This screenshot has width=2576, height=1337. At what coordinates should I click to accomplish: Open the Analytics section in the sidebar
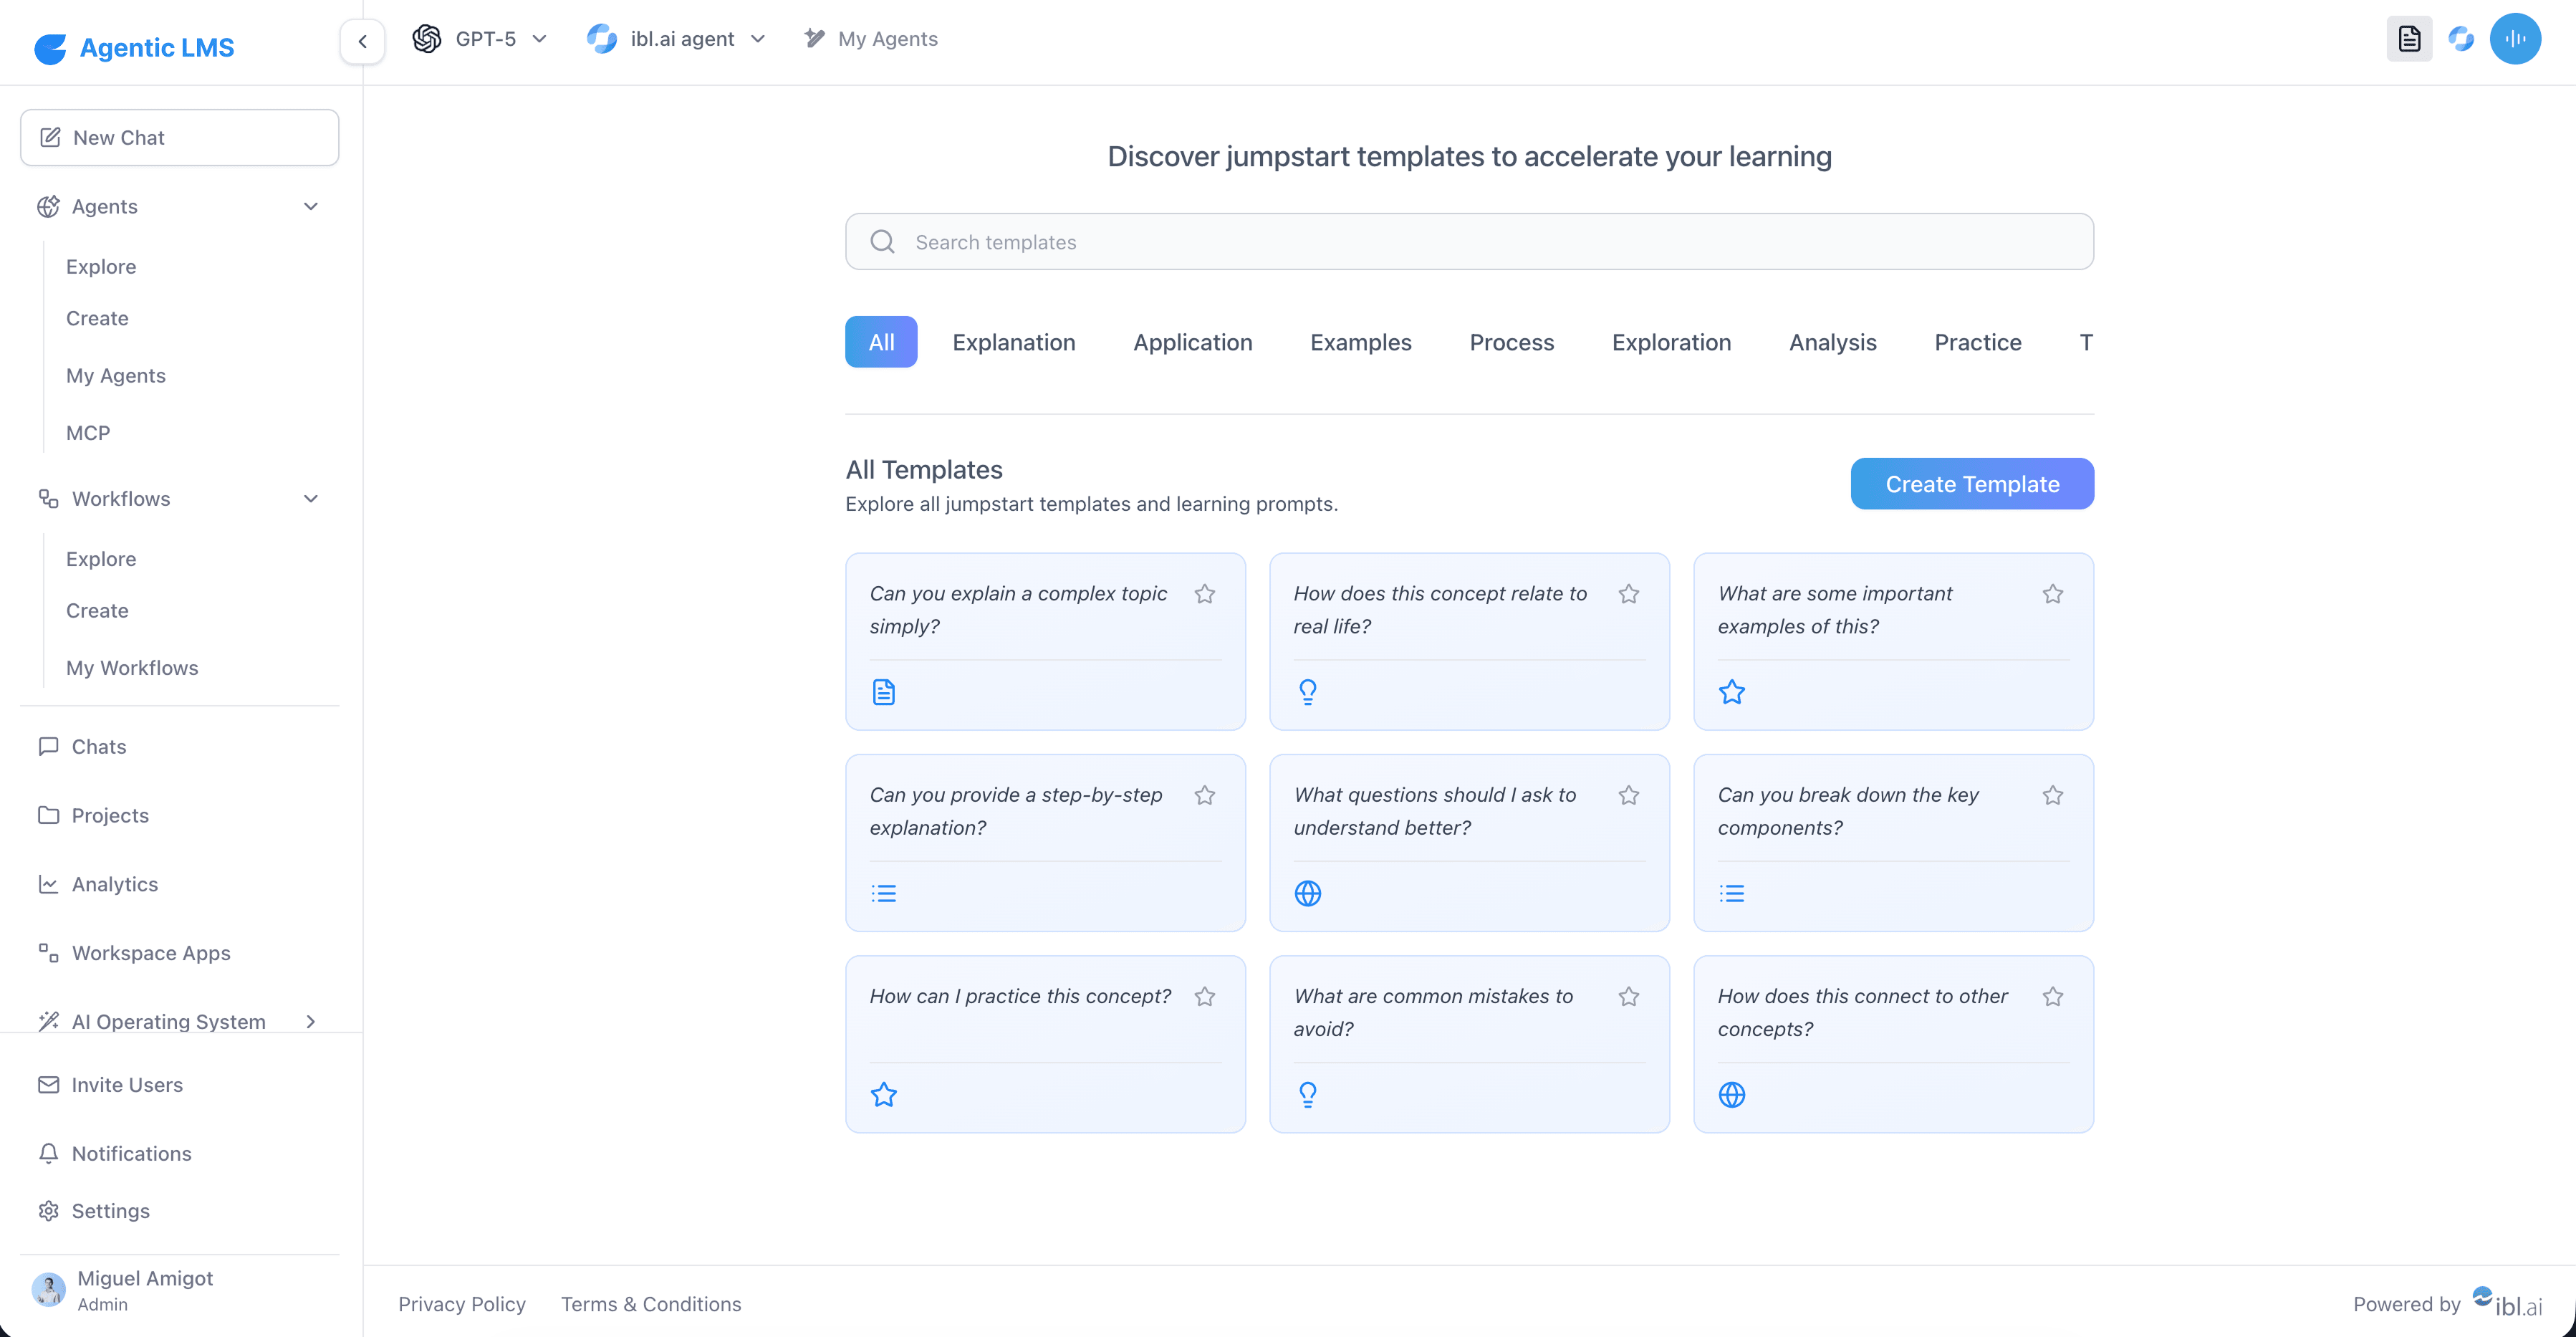114,884
